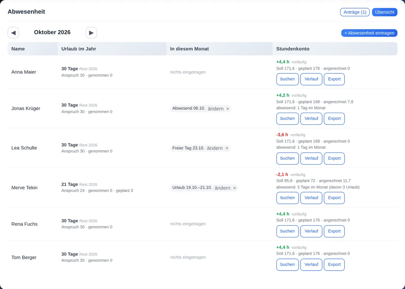Image resolution: width=405 pixels, height=289 pixels.
Task: Click 'buchen' for Anna Maier
Action: pos(288,79)
